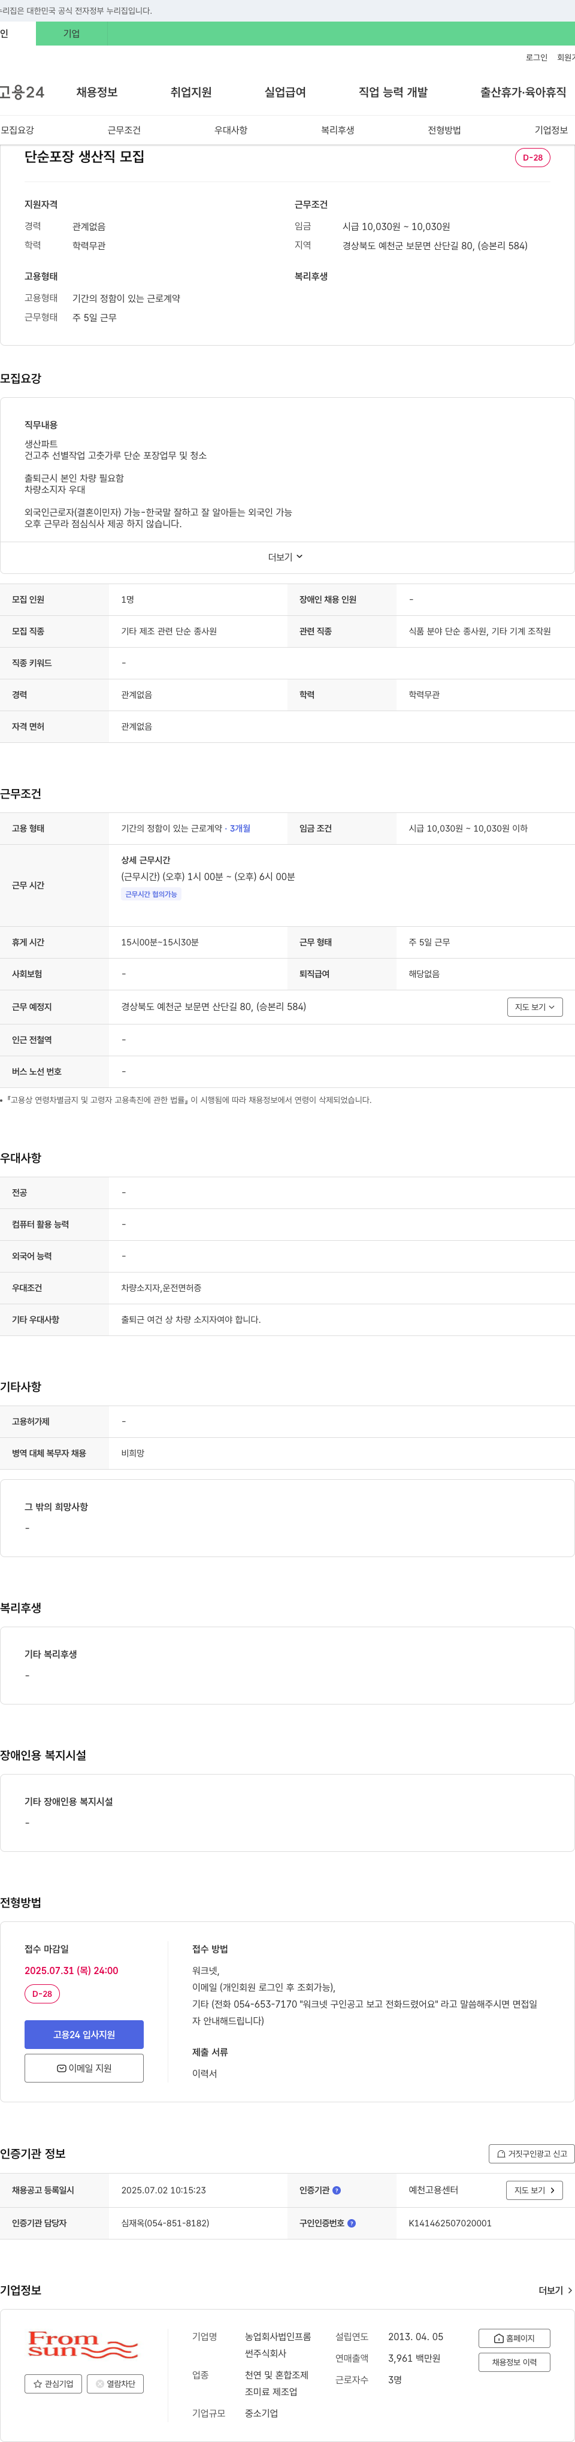Jump to 우대사항 section tab

[231, 130]
